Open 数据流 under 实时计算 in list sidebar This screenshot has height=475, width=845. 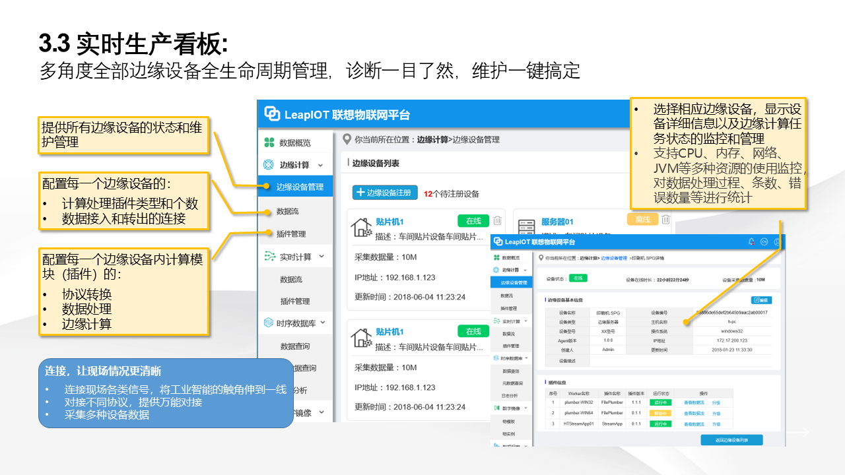[x=291, y=280]
